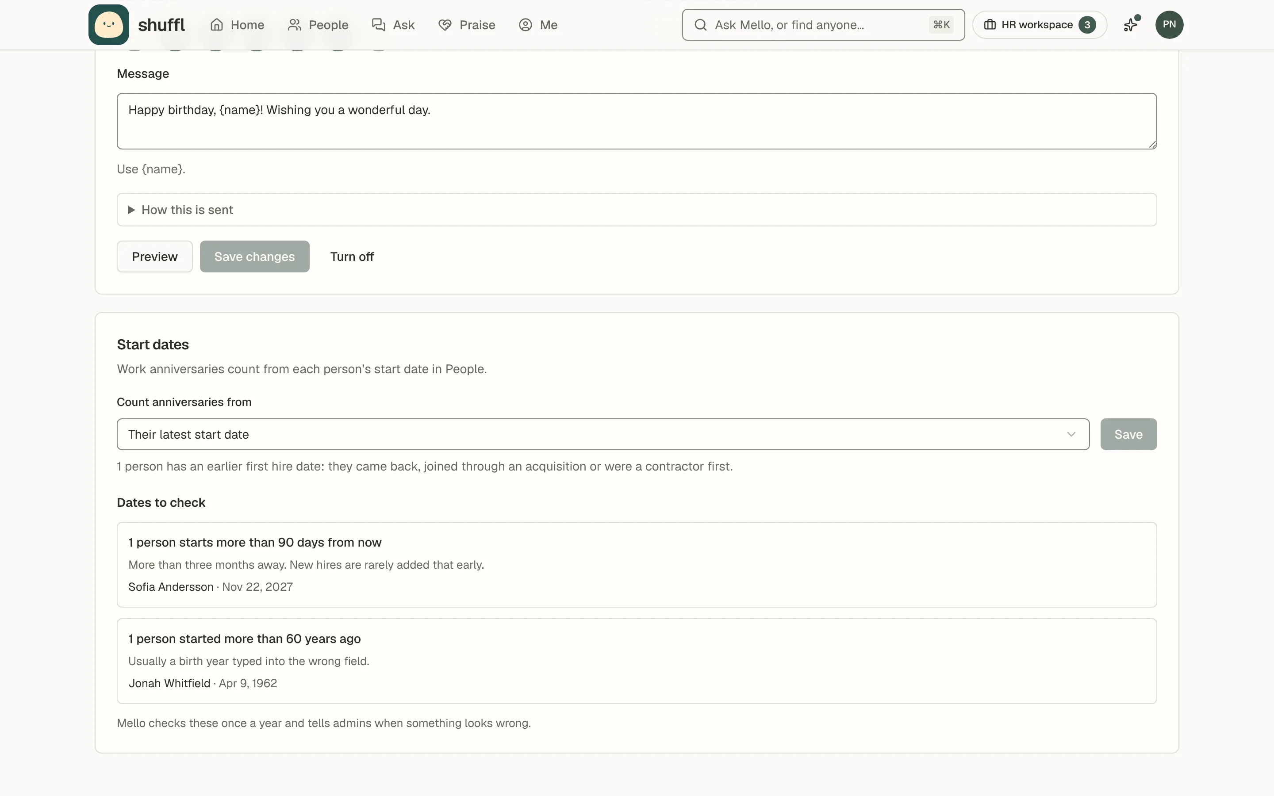Click into the birthday Message textarea
1274x796 pixels.
pyautogui.click(x=637, y=121)
